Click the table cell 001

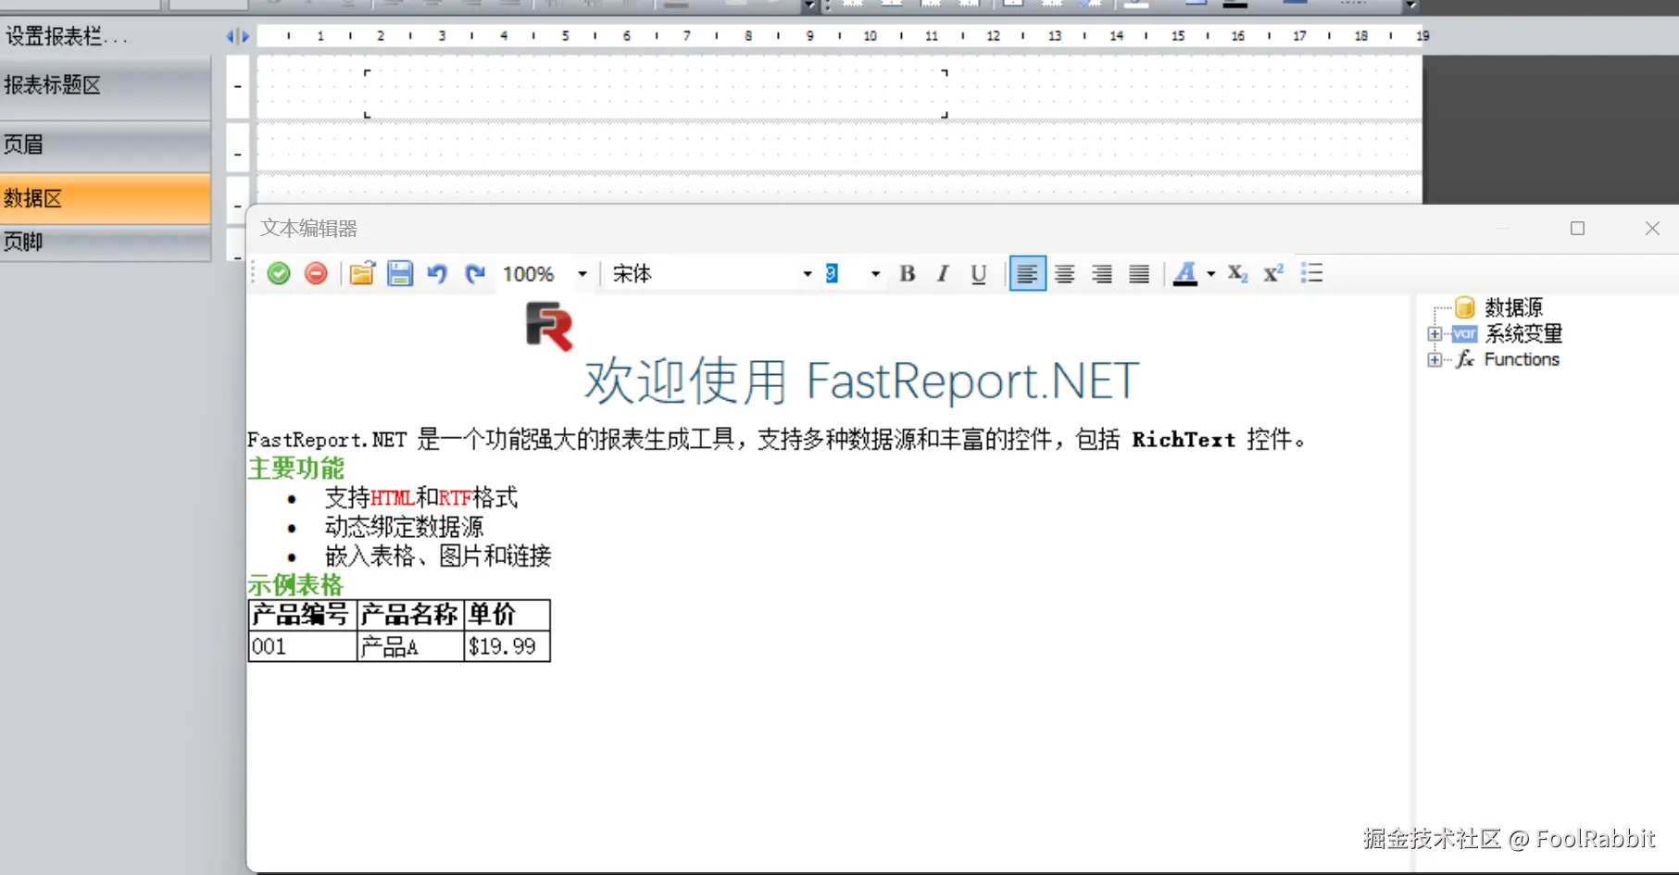[x=302, y=646]
